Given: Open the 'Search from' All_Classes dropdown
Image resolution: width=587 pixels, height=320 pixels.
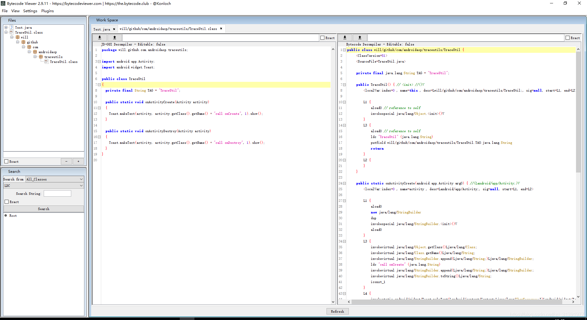Looking at the screenshot, I should [x=55, y=179].
